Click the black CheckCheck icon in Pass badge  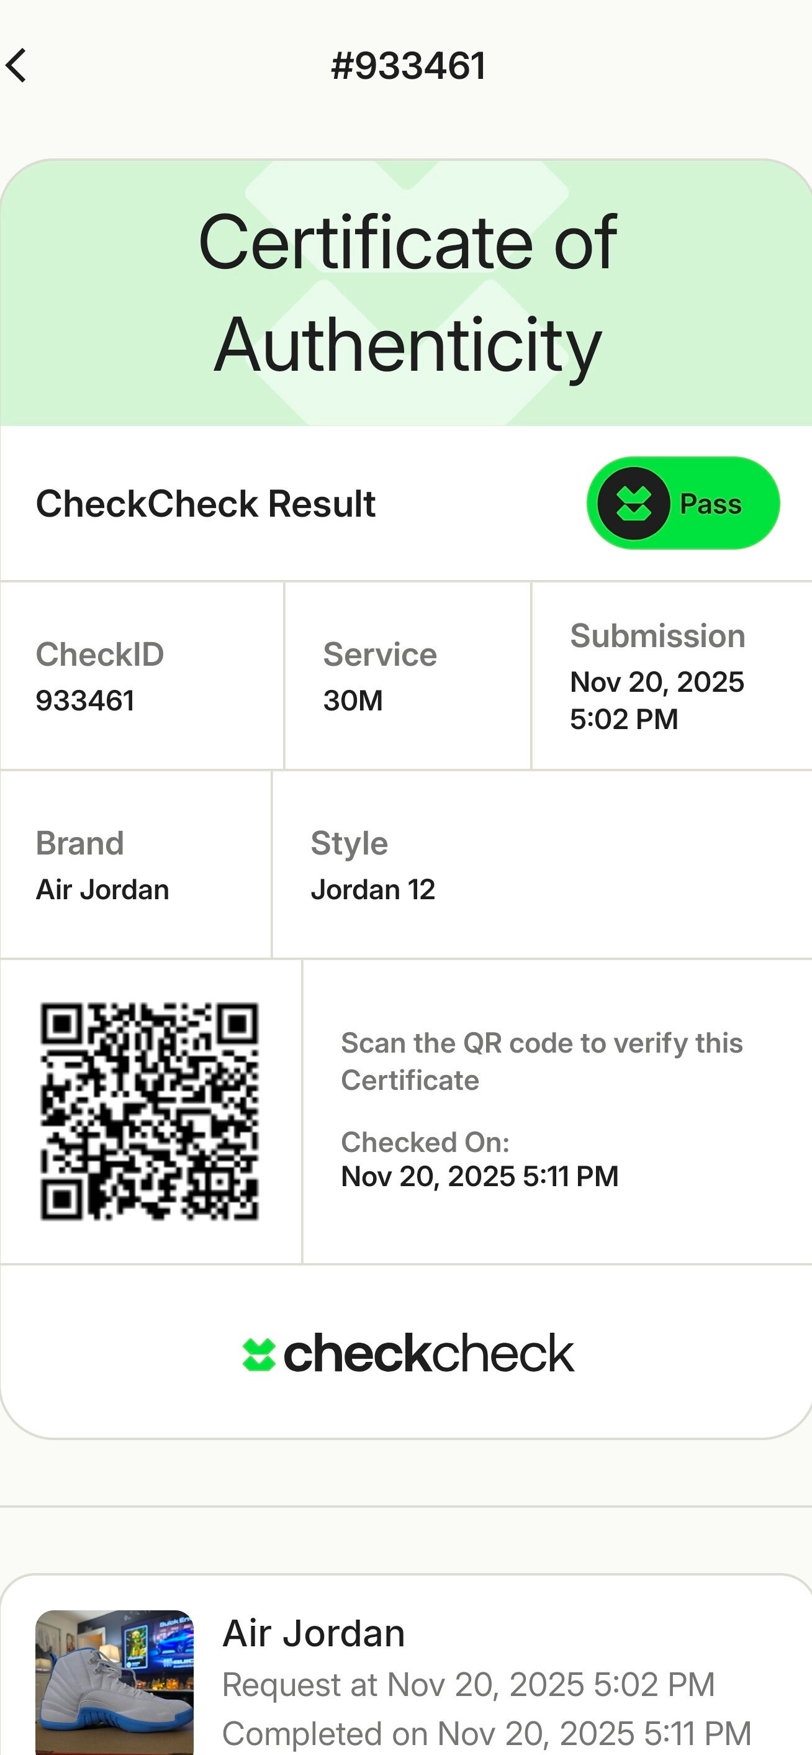[x=633, y=504]
